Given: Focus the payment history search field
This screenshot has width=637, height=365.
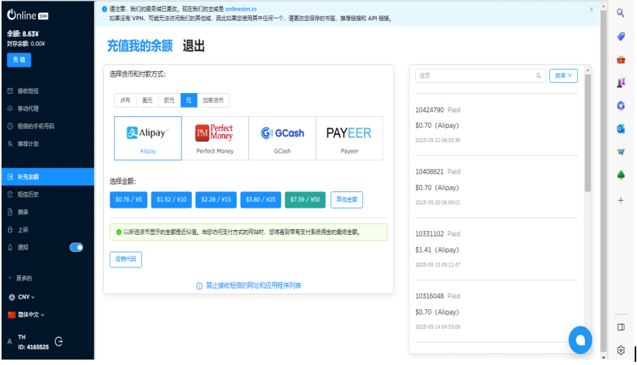Looking at the screenshot, I should click(x=480, y=75).
